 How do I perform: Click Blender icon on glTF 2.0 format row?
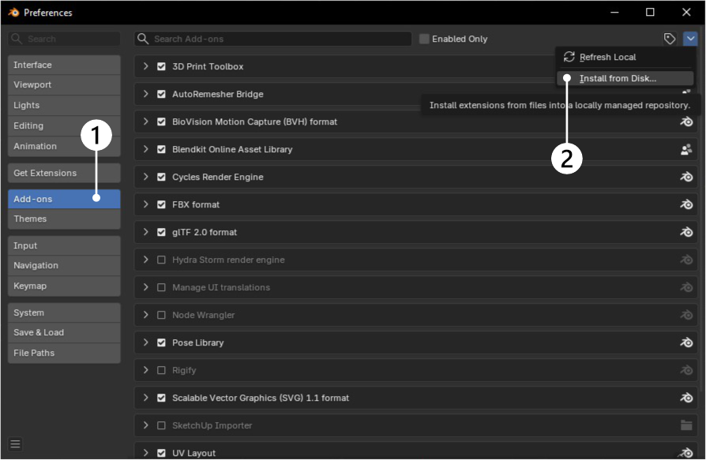coord(686,232)
